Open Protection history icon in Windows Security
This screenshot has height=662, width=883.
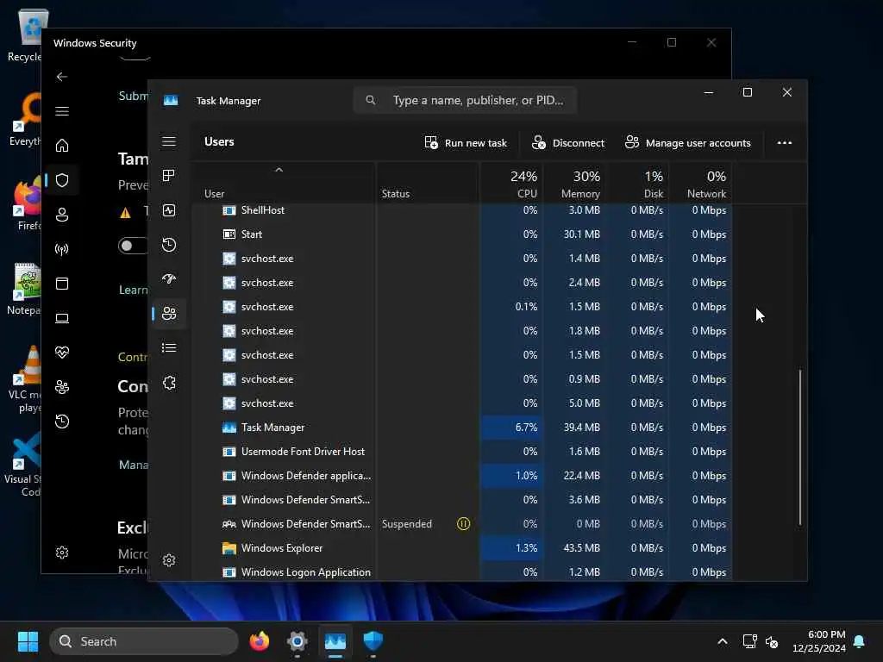click(x=62, y=422)
